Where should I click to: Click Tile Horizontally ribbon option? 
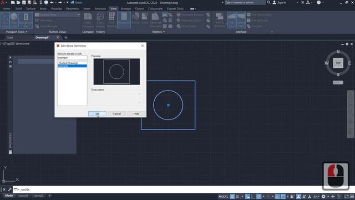click(x=259, y=15)
